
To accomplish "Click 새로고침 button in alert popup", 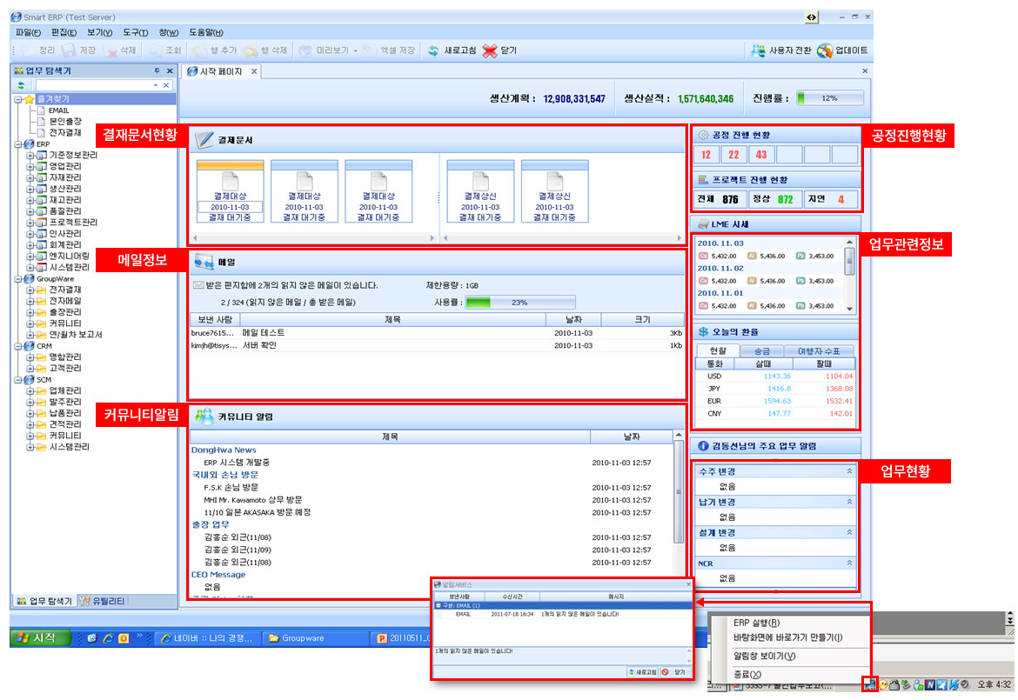I will (641, 672).
